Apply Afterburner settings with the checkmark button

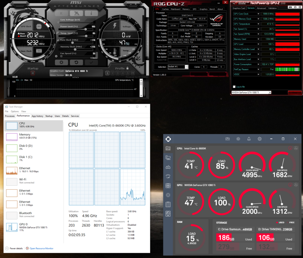[x=91, y=62]
